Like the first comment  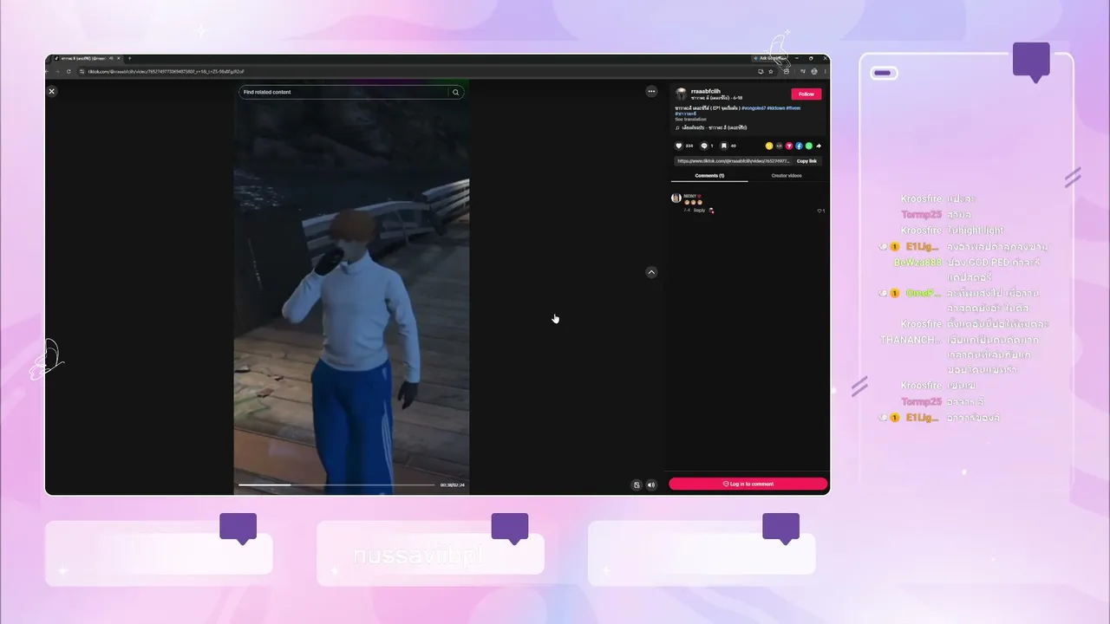point(819,211)
